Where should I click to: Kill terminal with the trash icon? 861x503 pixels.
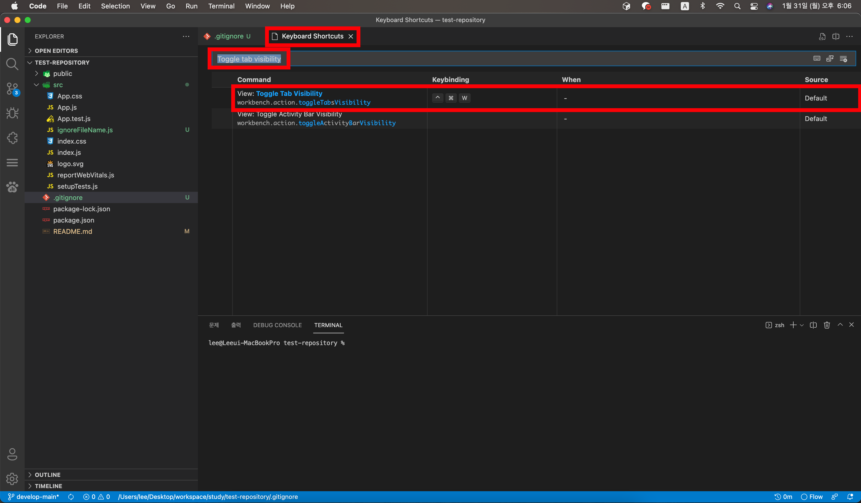(x=826, y=325)
